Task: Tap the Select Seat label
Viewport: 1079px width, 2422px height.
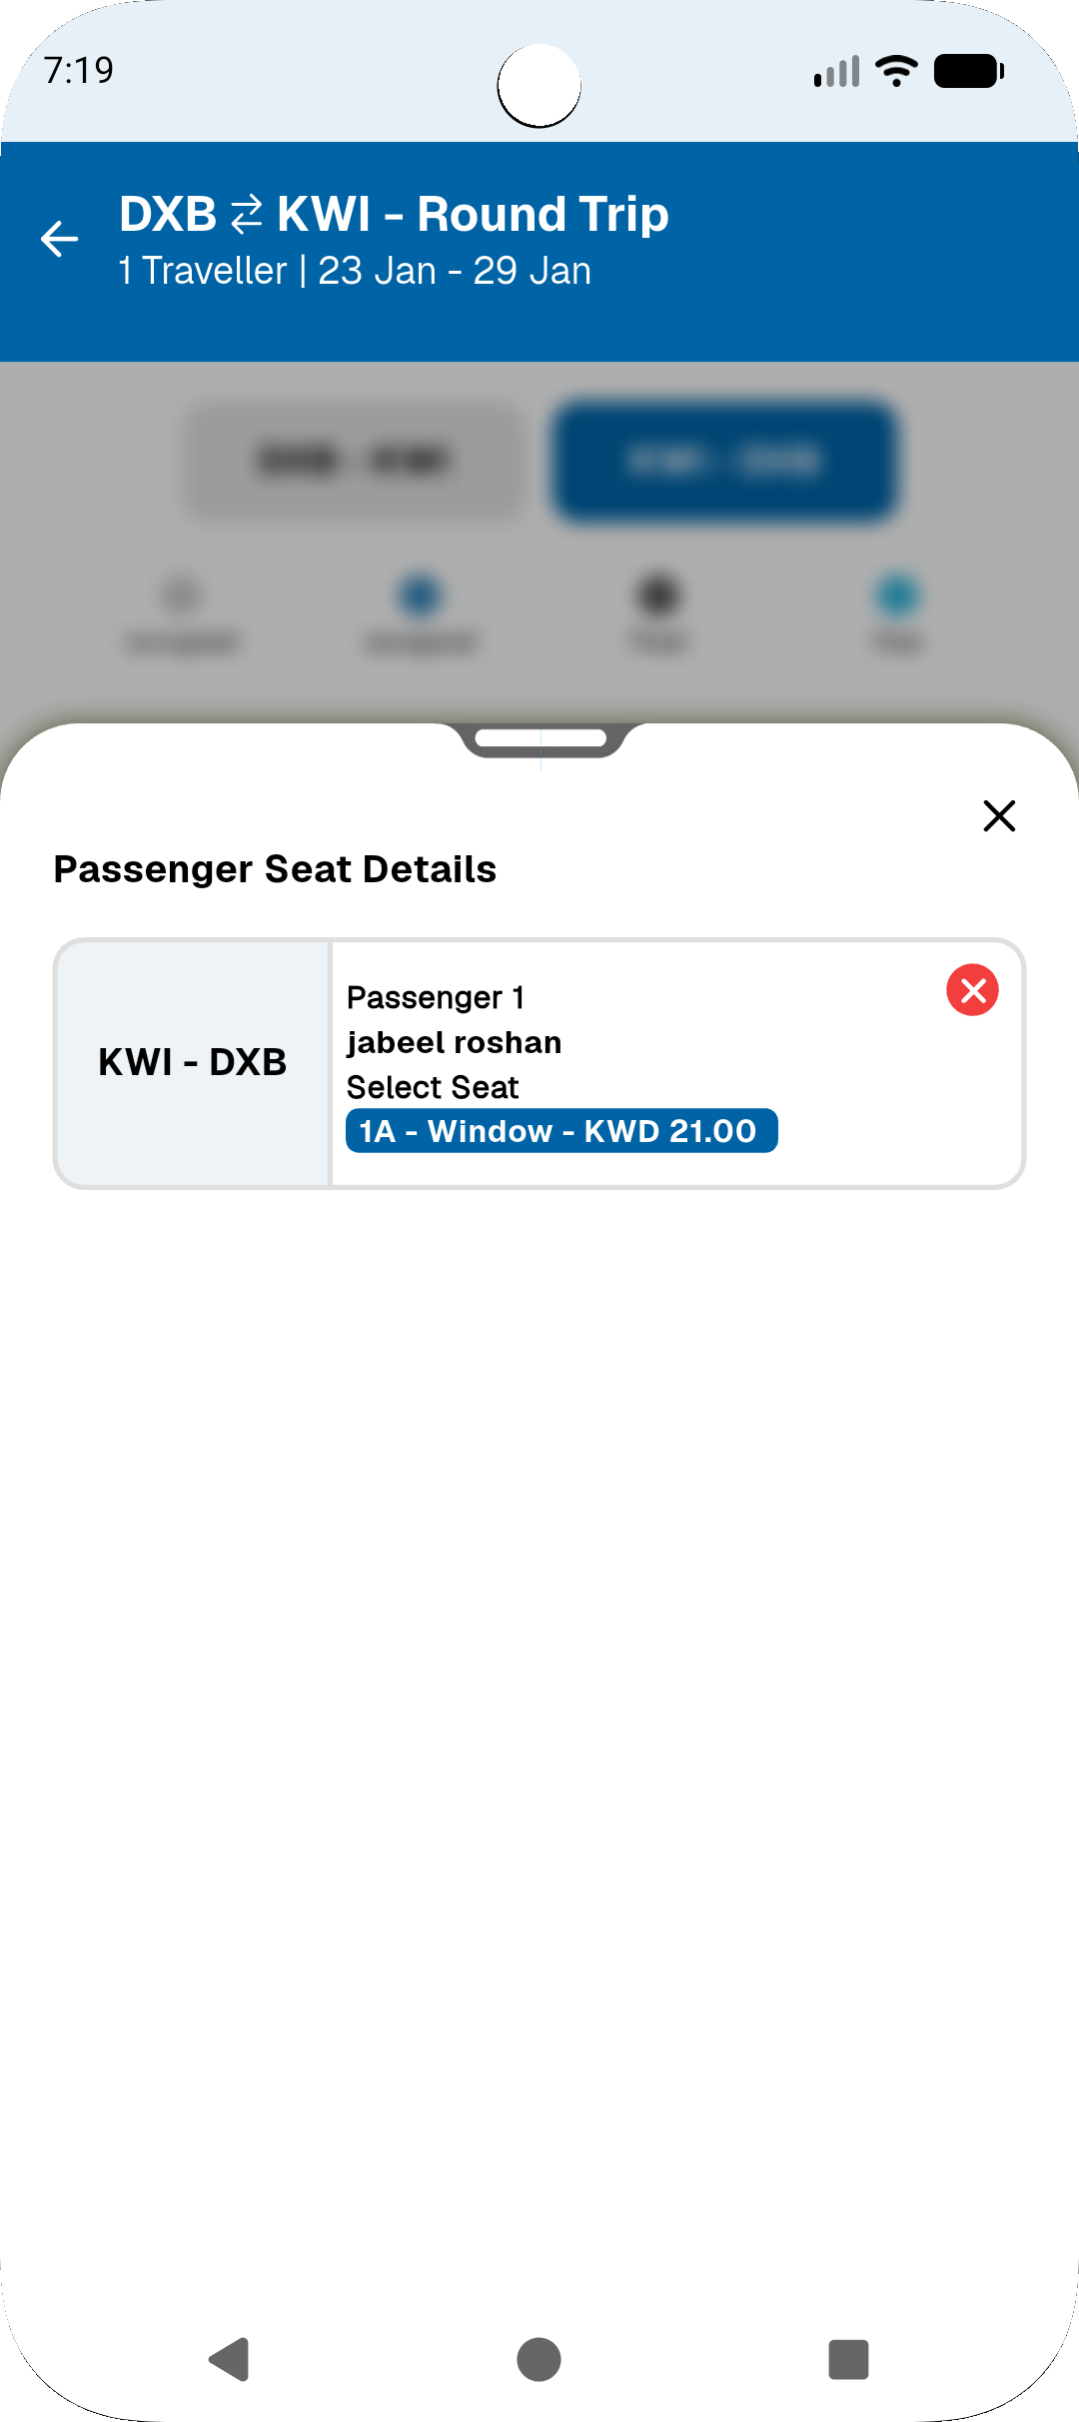Action: [x=433, y=1087]
